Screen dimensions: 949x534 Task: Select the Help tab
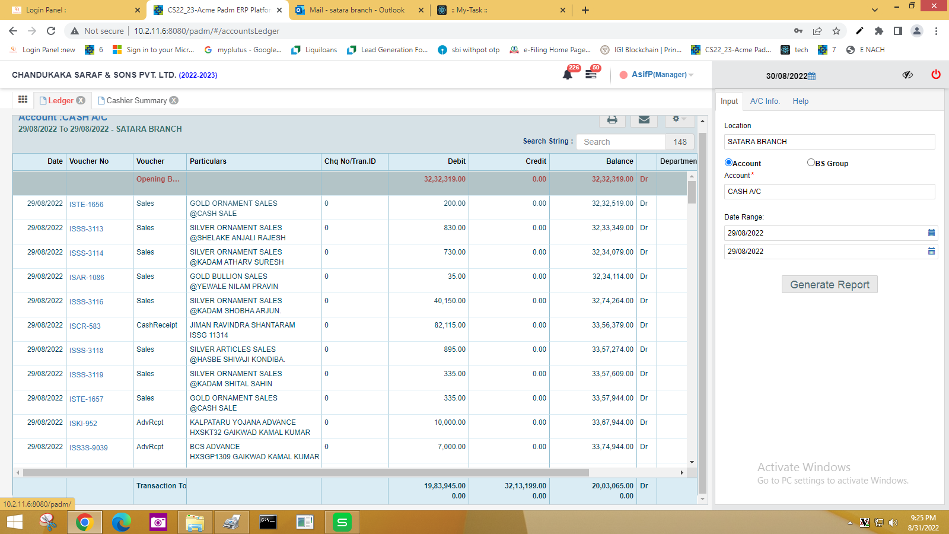pos(800,101)
